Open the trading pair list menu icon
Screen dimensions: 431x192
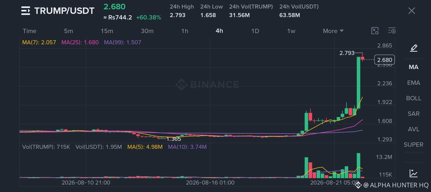(26, 11)
